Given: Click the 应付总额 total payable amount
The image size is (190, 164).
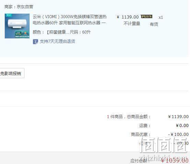Looking at the screenshot, I should [x=175, y=161].
